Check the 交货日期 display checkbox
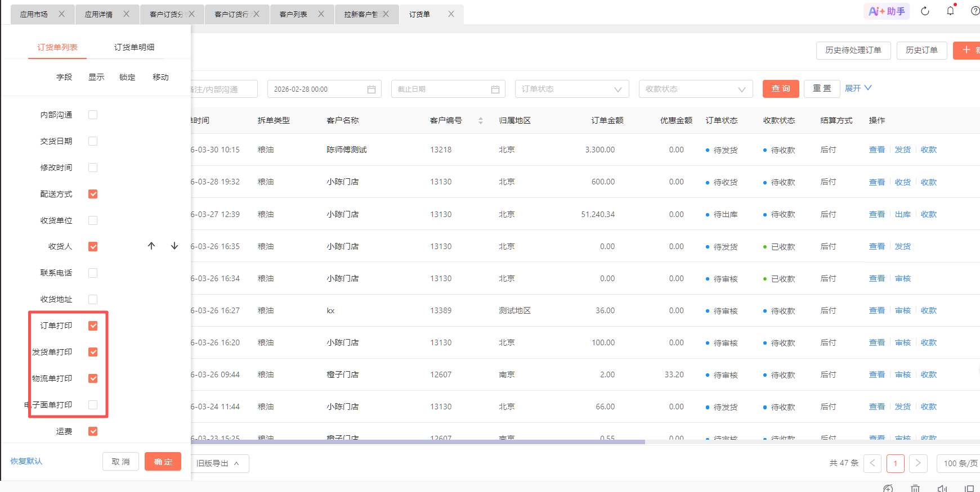 93,141
